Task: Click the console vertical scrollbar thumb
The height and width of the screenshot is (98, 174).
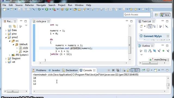Action: (x=168, y=85)
